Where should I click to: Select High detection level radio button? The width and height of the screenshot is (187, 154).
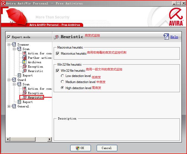pyautogui.click(x=62, y=88)
